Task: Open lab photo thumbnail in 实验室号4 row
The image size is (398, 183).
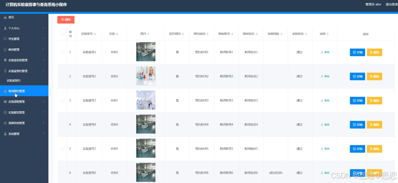Action: click(146, 124)
